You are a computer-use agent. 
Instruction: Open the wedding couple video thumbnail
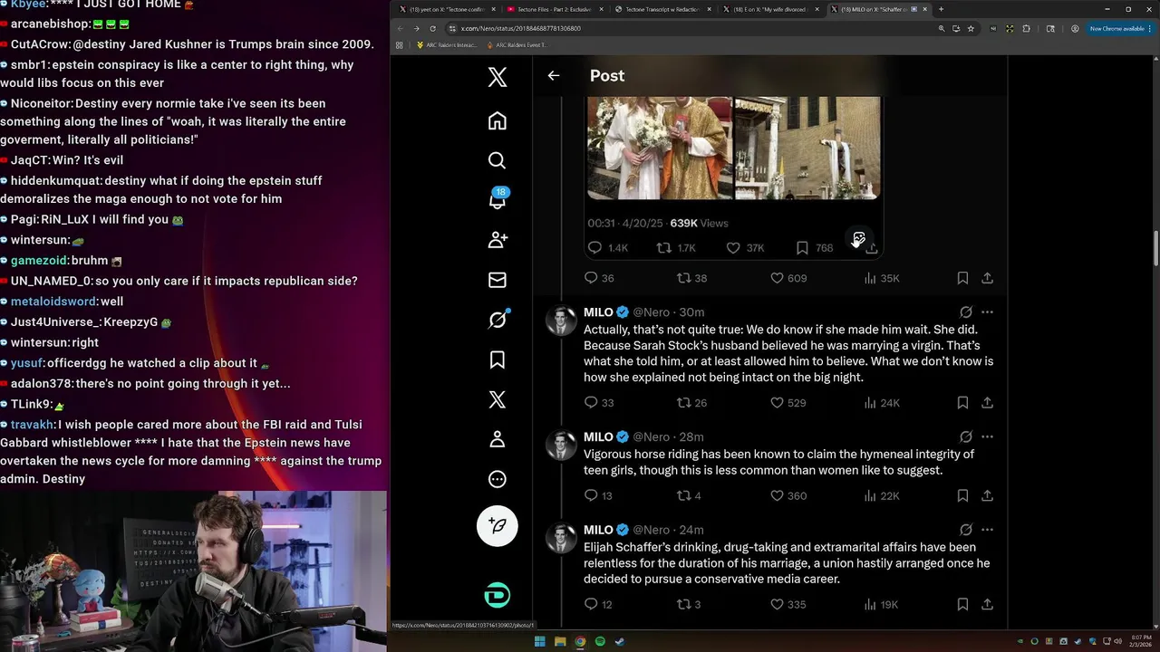coord(660,148)
